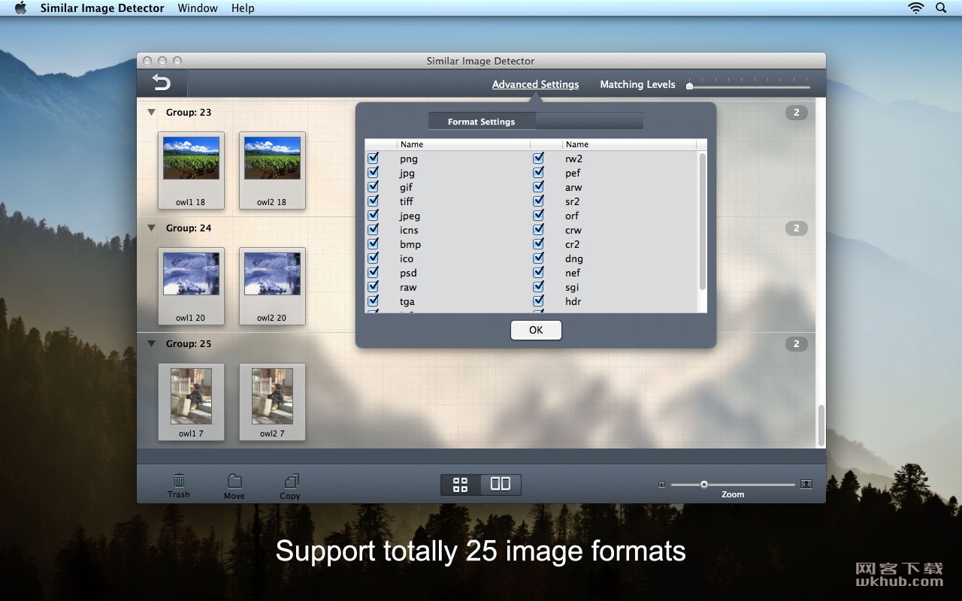This screenshot has height=601, width=962.
Task: Collapse Group: 24 disclosure triangle
Action: 151,228
